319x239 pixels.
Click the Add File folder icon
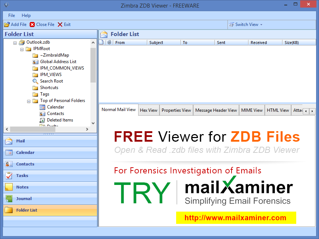[x=7, y=25]
